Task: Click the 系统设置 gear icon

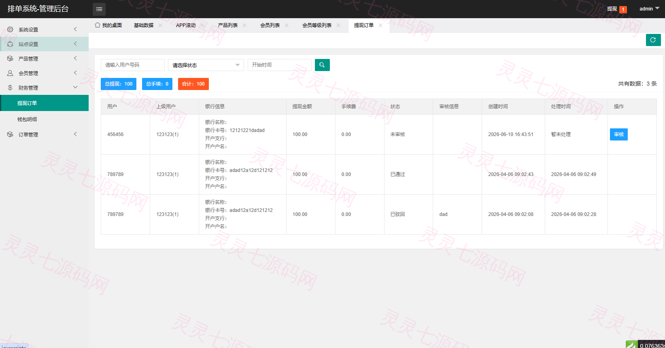Action: tap(10, 29)
